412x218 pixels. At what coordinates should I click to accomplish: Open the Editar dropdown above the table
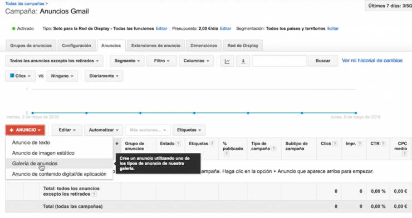pos(67,130)
